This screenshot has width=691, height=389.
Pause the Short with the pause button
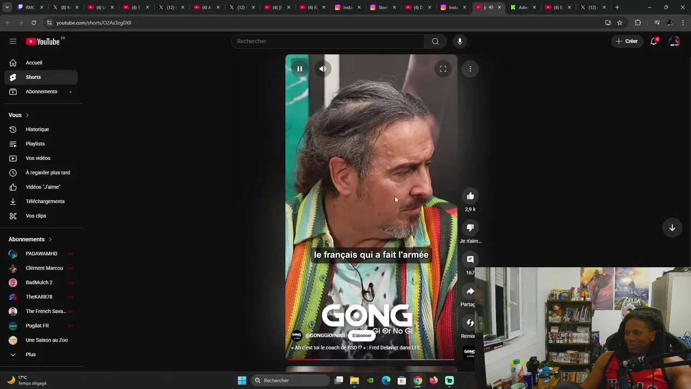click(300, 69)
